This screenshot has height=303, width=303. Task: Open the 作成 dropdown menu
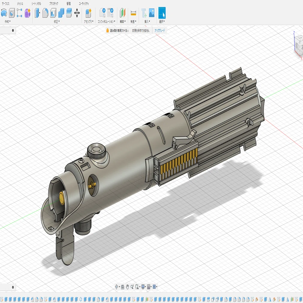7,22
